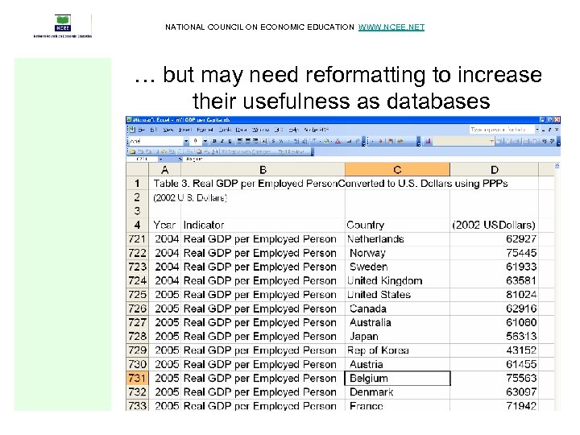Open the Window menu
580x435 pixels.
[x=260, y=130]
